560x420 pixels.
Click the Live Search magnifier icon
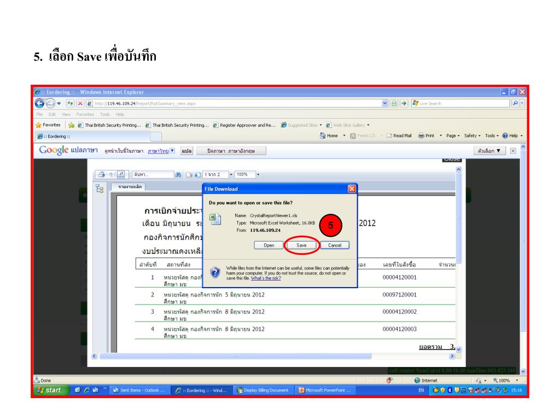[515, 103]
